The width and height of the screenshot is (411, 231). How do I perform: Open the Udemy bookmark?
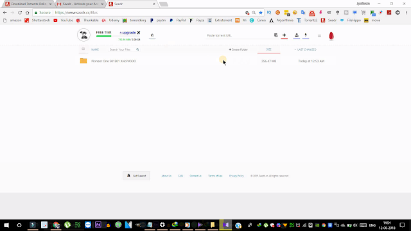tap(110, 20)
